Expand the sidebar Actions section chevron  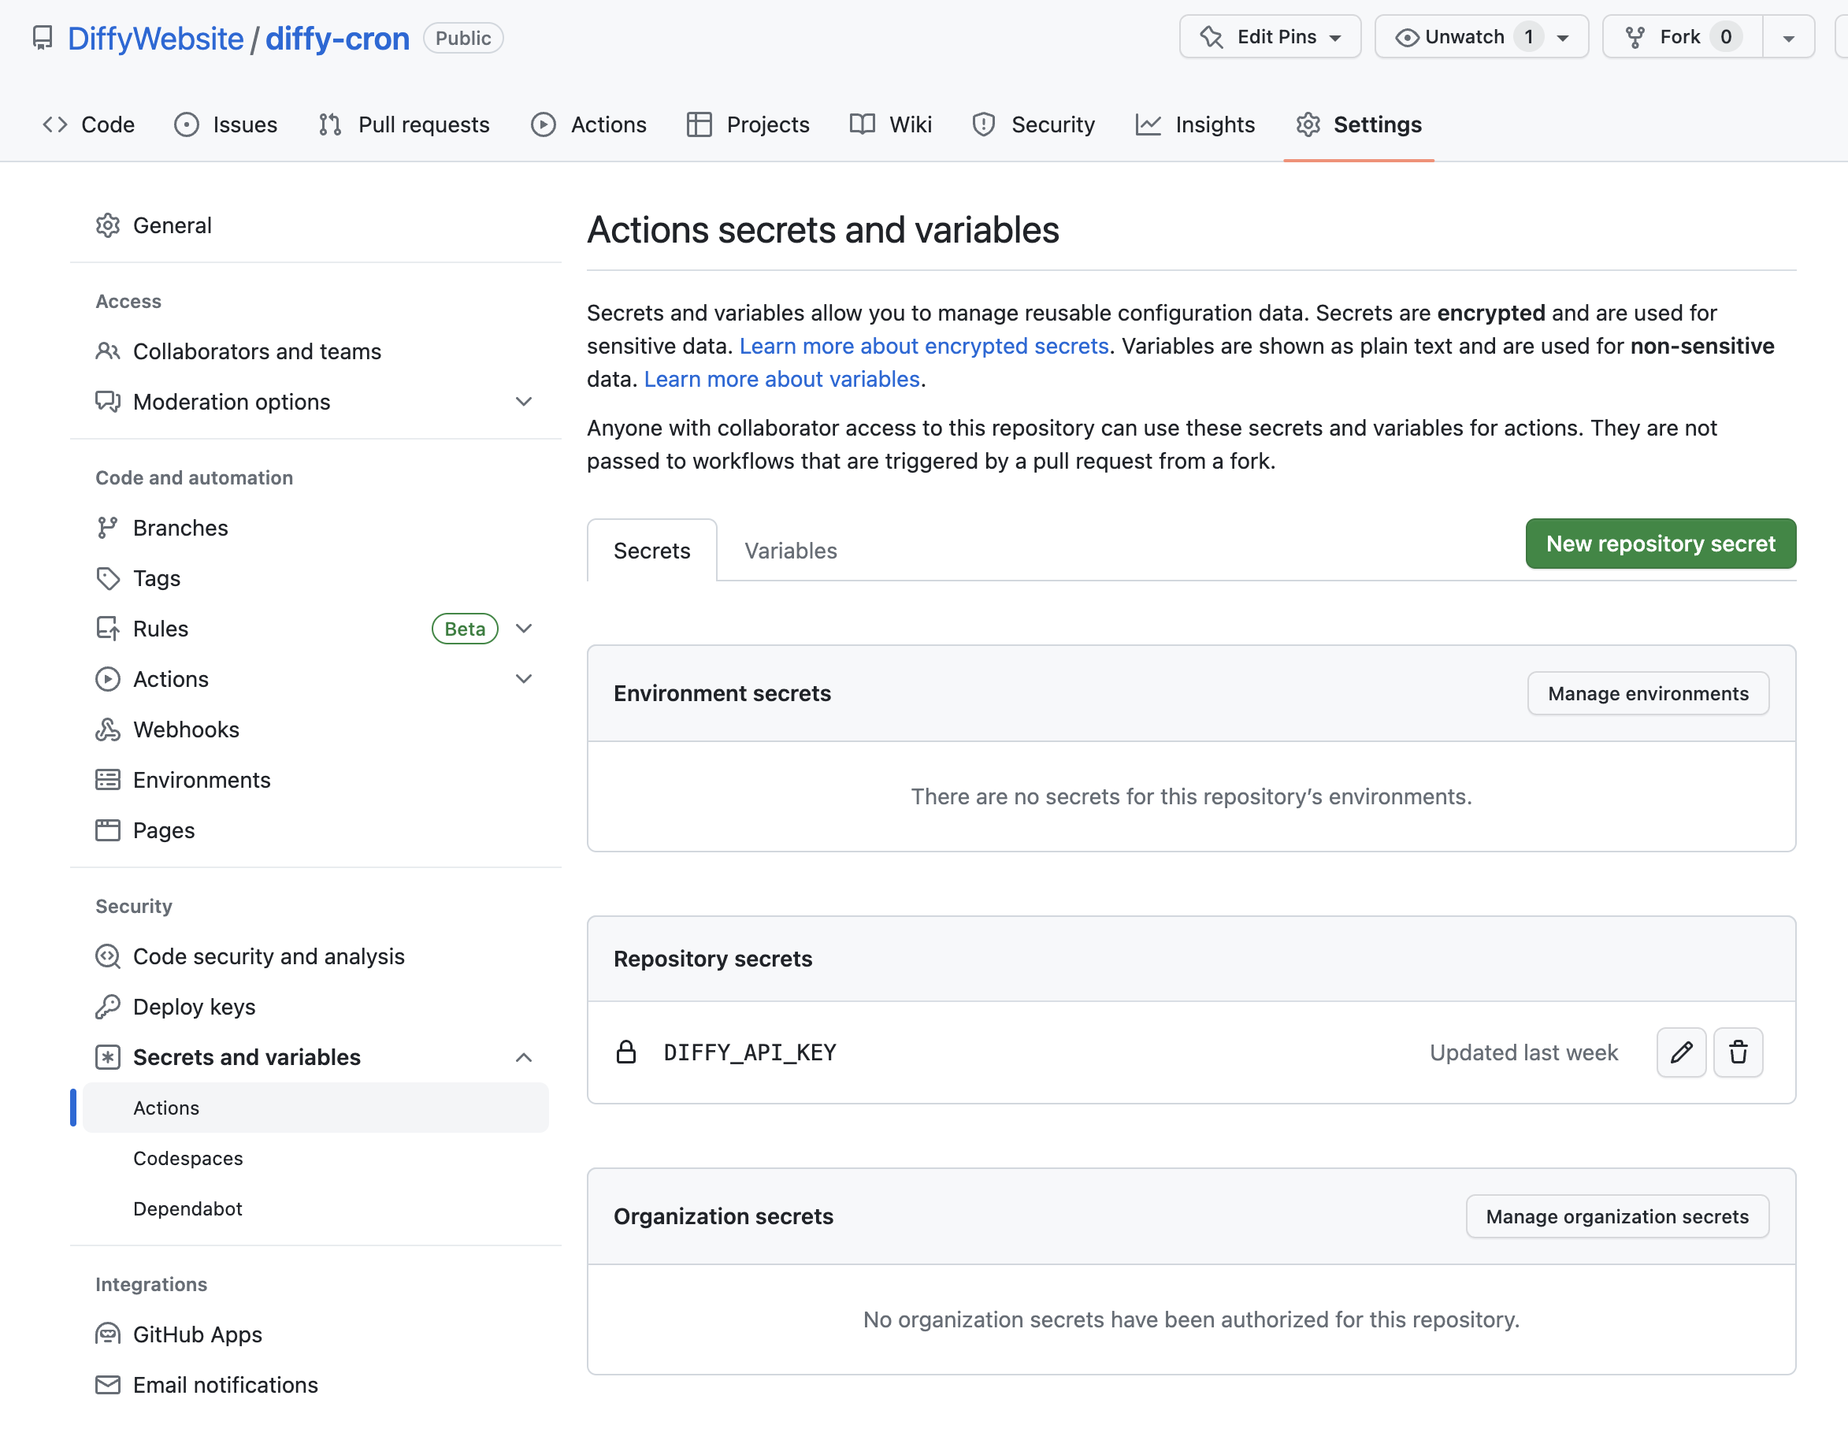click(524, 679)
